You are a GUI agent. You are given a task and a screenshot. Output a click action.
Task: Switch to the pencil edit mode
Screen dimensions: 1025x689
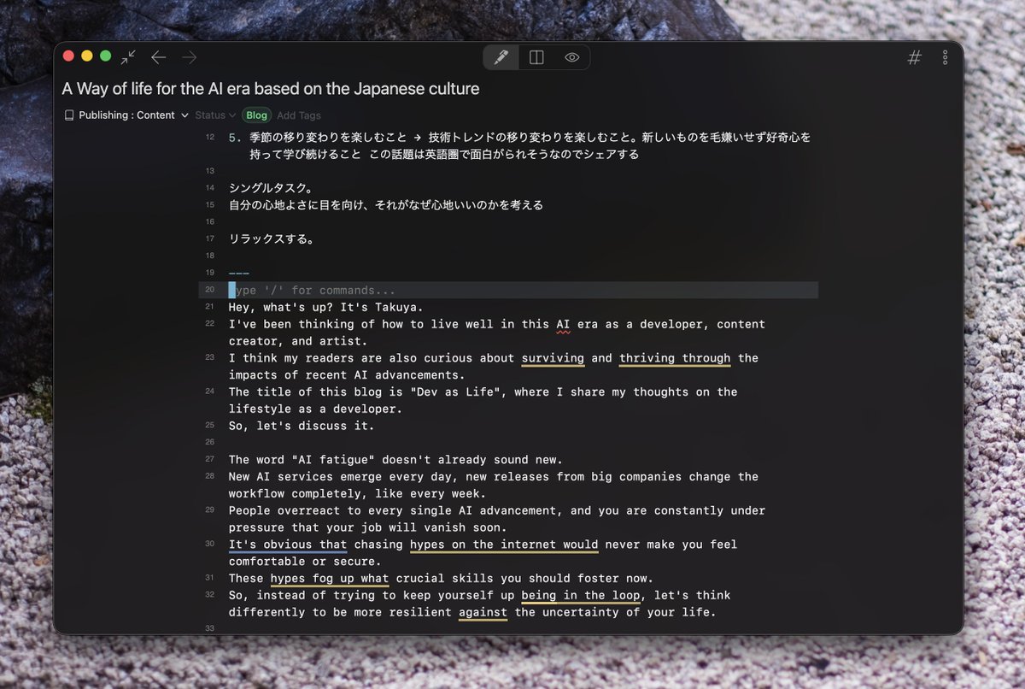point(501,57)
